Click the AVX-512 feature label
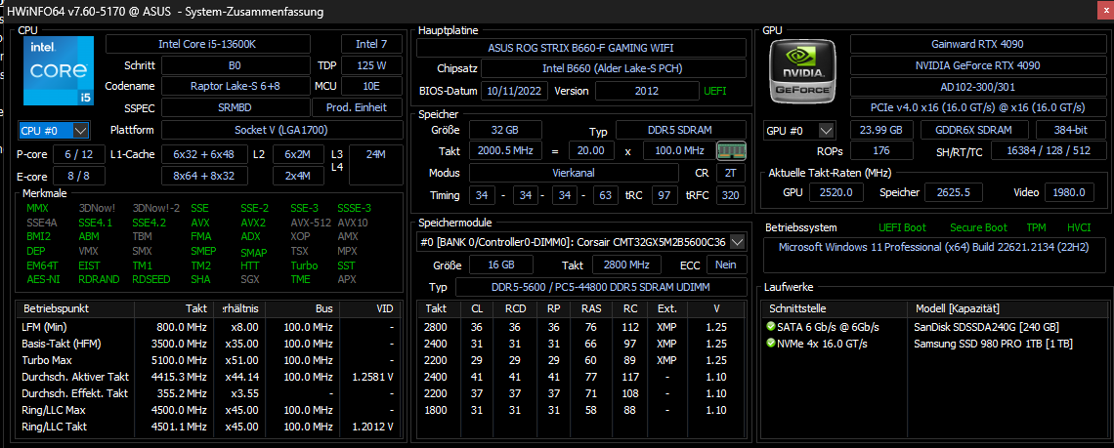 coord(310,223)
